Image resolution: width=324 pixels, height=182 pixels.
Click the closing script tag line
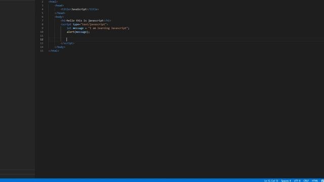pyautogui.click(x=67, y=43)
